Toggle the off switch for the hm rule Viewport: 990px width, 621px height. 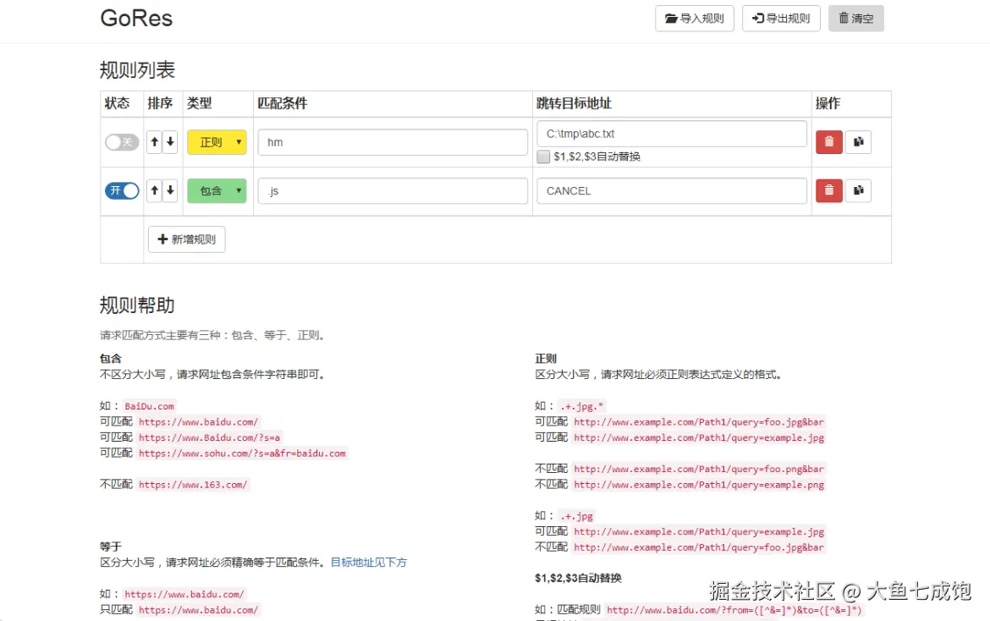pyautogui.click(x=122, y=142)
